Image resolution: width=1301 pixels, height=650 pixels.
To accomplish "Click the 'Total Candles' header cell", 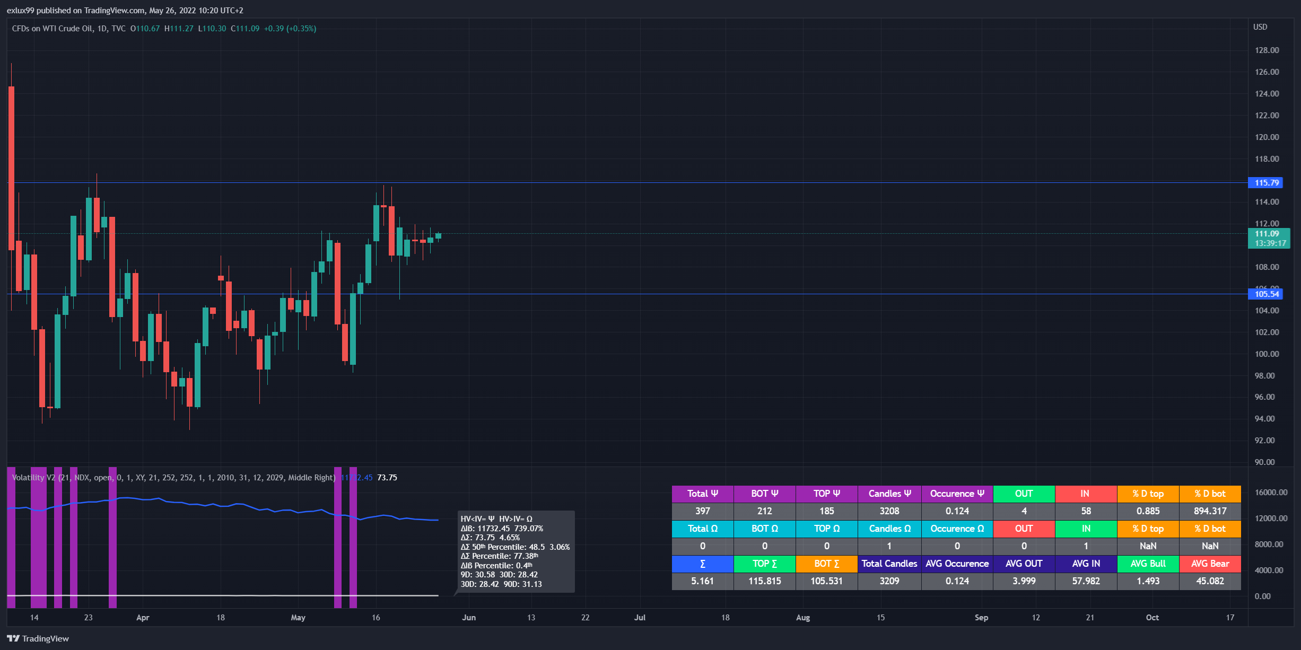I will tap(889, 564).
